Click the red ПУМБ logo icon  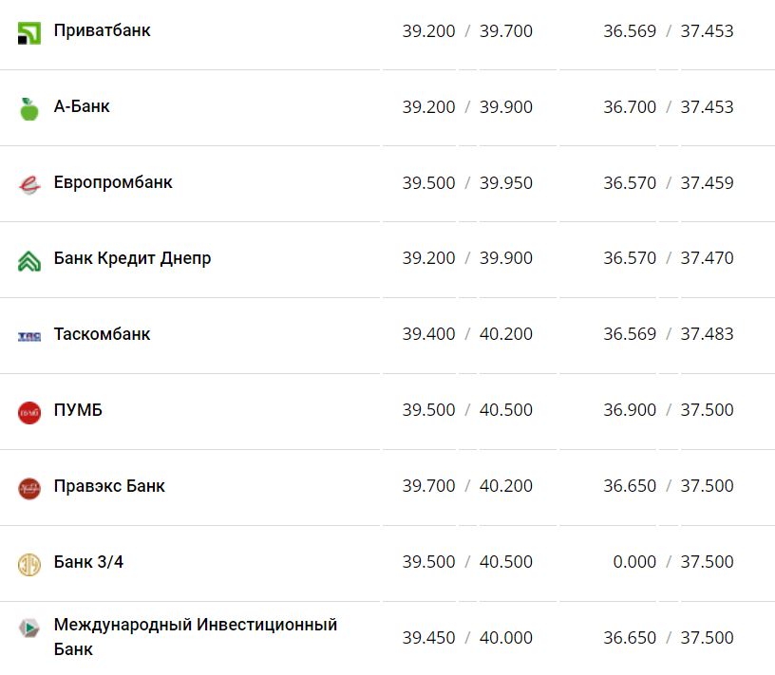click(29, 412)
